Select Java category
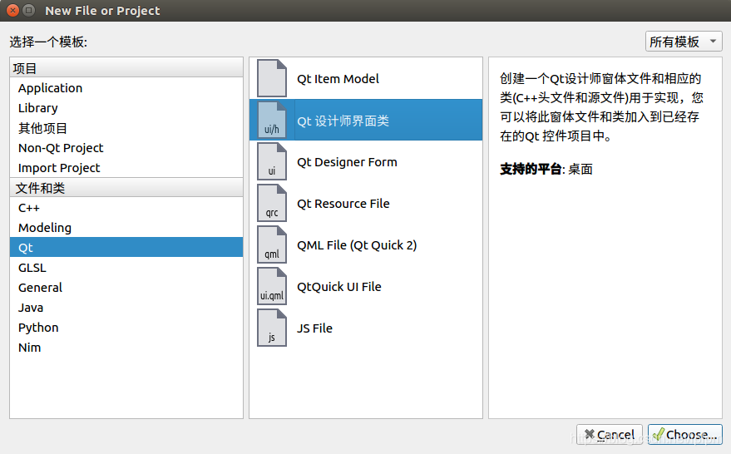 pyautogui.click(x=126, y=308)
